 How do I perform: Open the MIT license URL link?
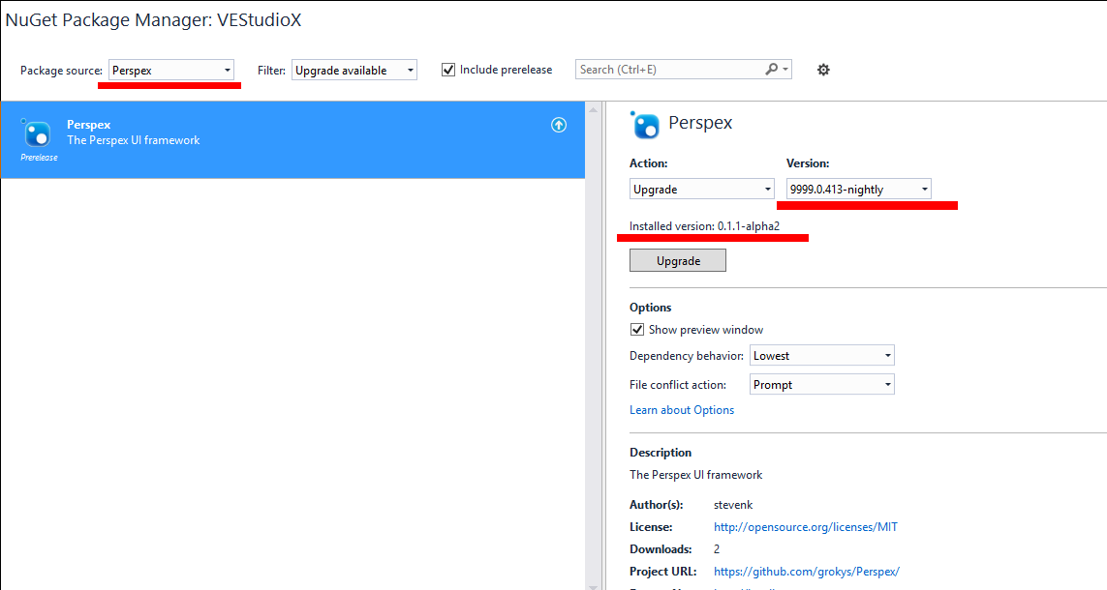click(806, 527)
